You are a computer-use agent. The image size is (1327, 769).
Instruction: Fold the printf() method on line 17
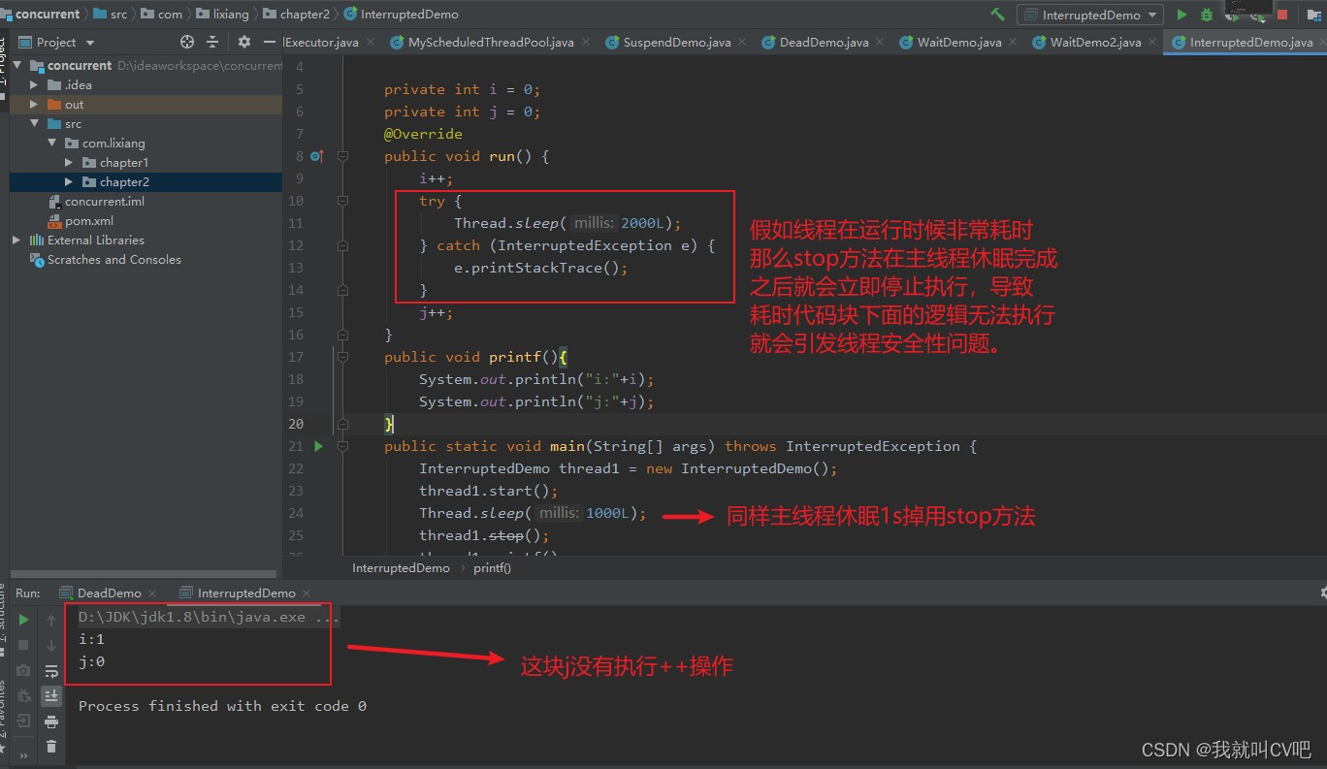pos(342,357)
